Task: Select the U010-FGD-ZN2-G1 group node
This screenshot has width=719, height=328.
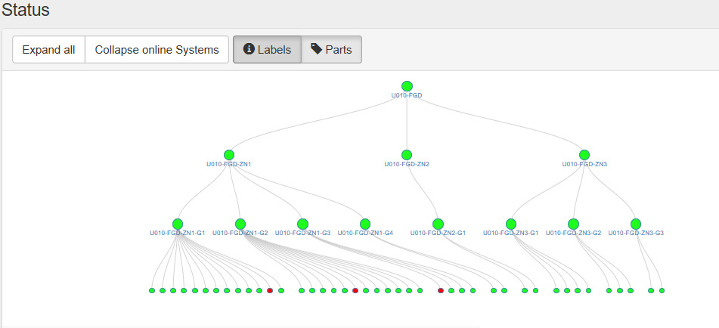Action: [x=438, y=224]
